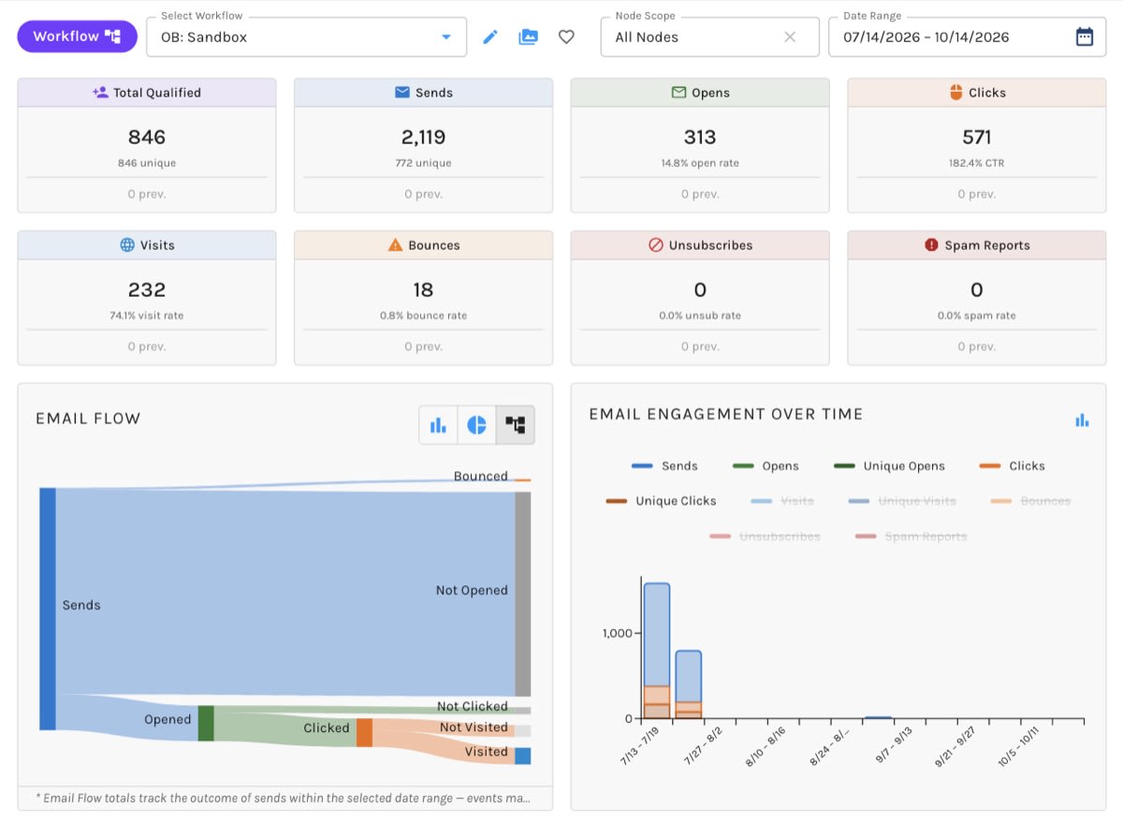Favorite the workflow with heart icon
The image size is (1123, 823).
pos(566,37)
